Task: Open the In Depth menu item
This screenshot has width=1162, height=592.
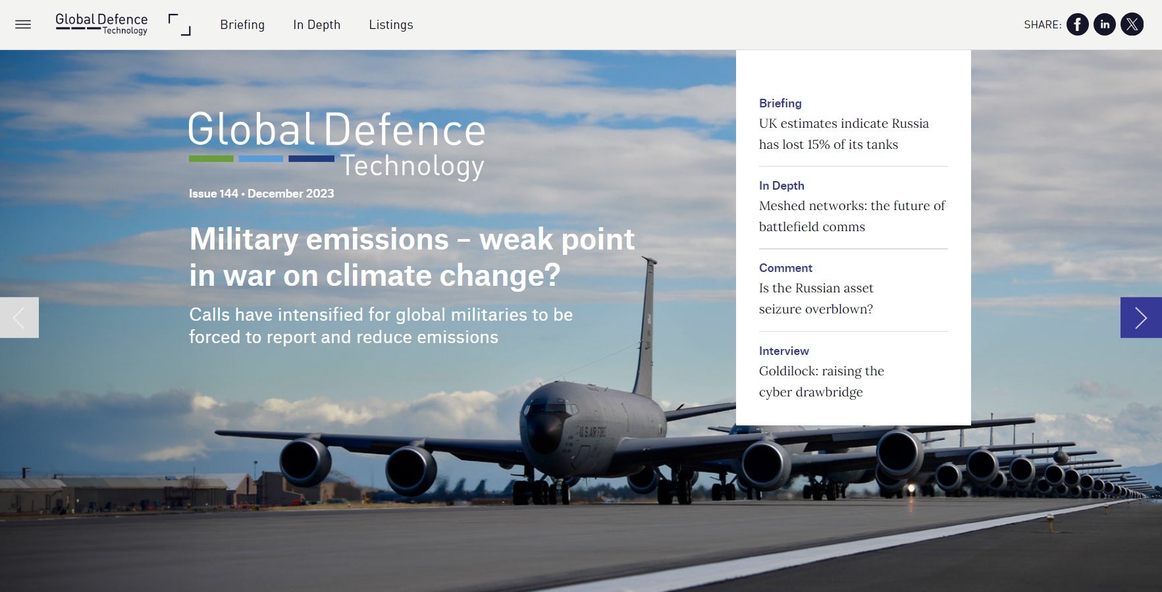Action: click(x=317, y=25)
